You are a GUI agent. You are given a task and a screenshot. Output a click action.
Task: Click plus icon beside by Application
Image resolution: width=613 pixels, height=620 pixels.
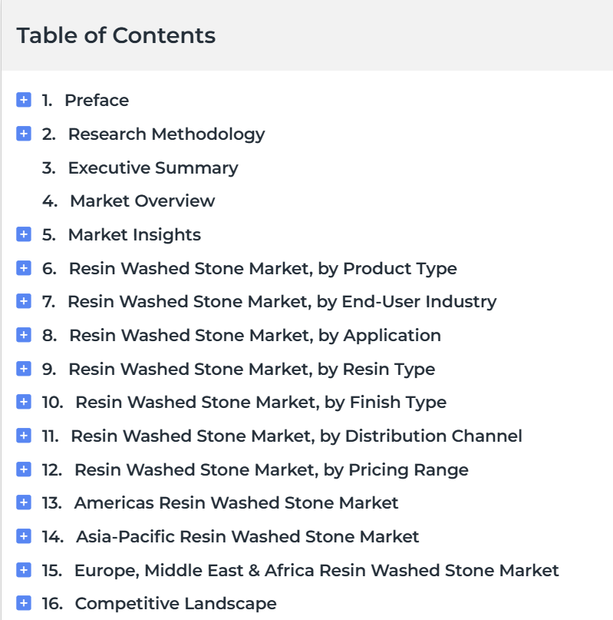coord(24,335)
